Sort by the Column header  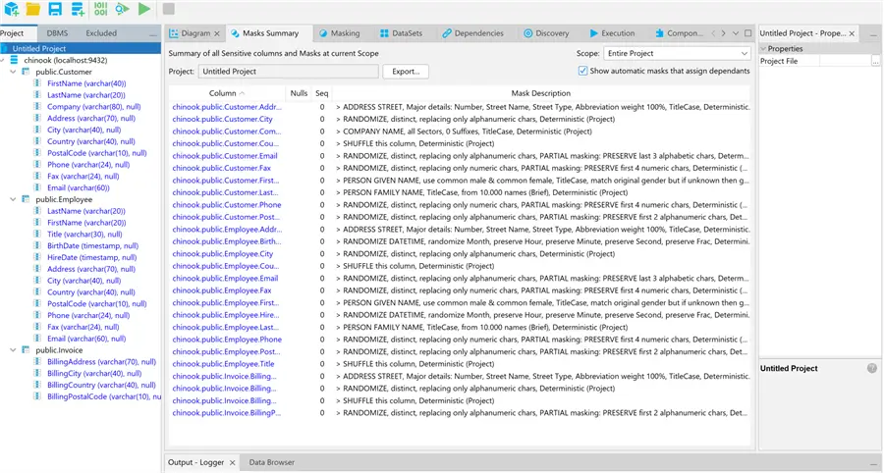point(227,93)
